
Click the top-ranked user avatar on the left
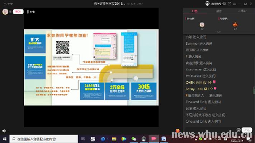click(x=202, y=24)
